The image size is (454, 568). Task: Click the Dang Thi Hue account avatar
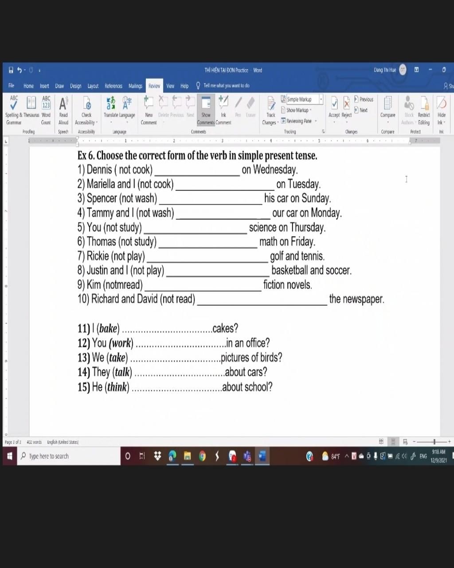[x=403, y=70]
